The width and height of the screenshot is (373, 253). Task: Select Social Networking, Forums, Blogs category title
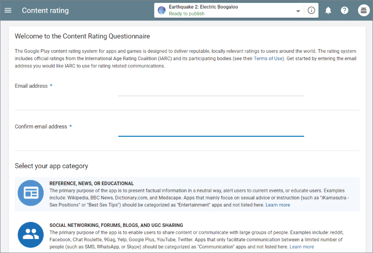(116, 225)
